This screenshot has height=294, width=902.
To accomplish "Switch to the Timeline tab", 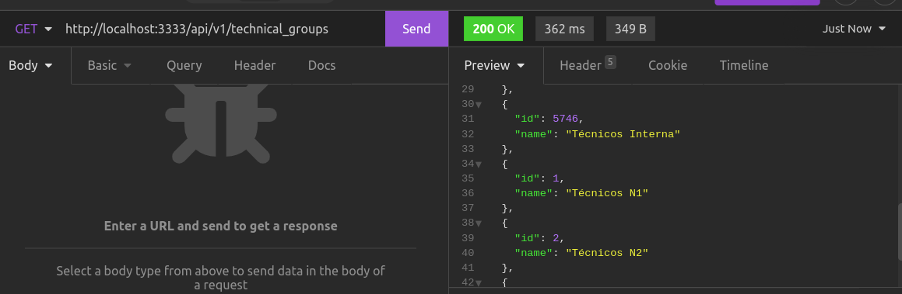I will coord(744,65).
